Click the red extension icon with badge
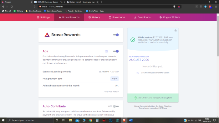 (x=210, y=7)
